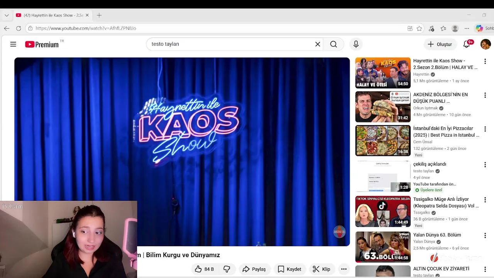Open the browser tab list chevron
Image resolution: width=494 pixels, height=278 pixels.
[7, 15]
